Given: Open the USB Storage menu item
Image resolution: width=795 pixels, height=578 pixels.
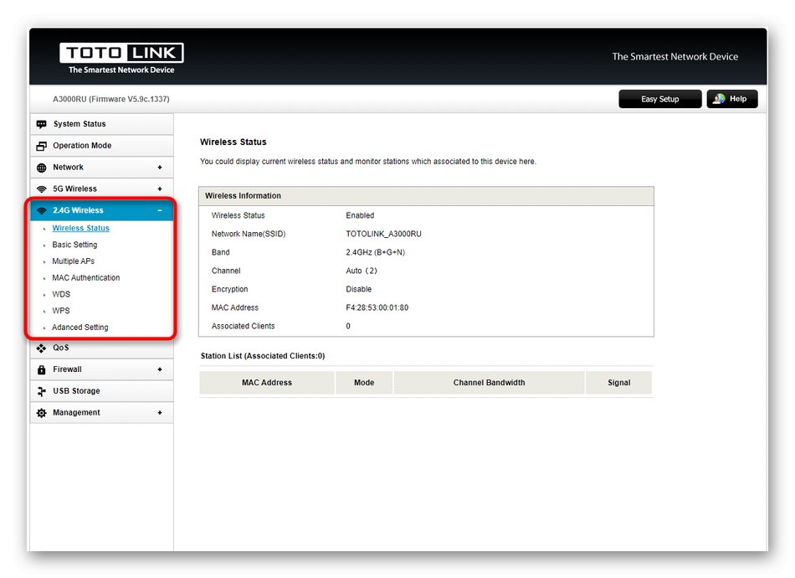Looking at the screenshot, I should point(102,391).
